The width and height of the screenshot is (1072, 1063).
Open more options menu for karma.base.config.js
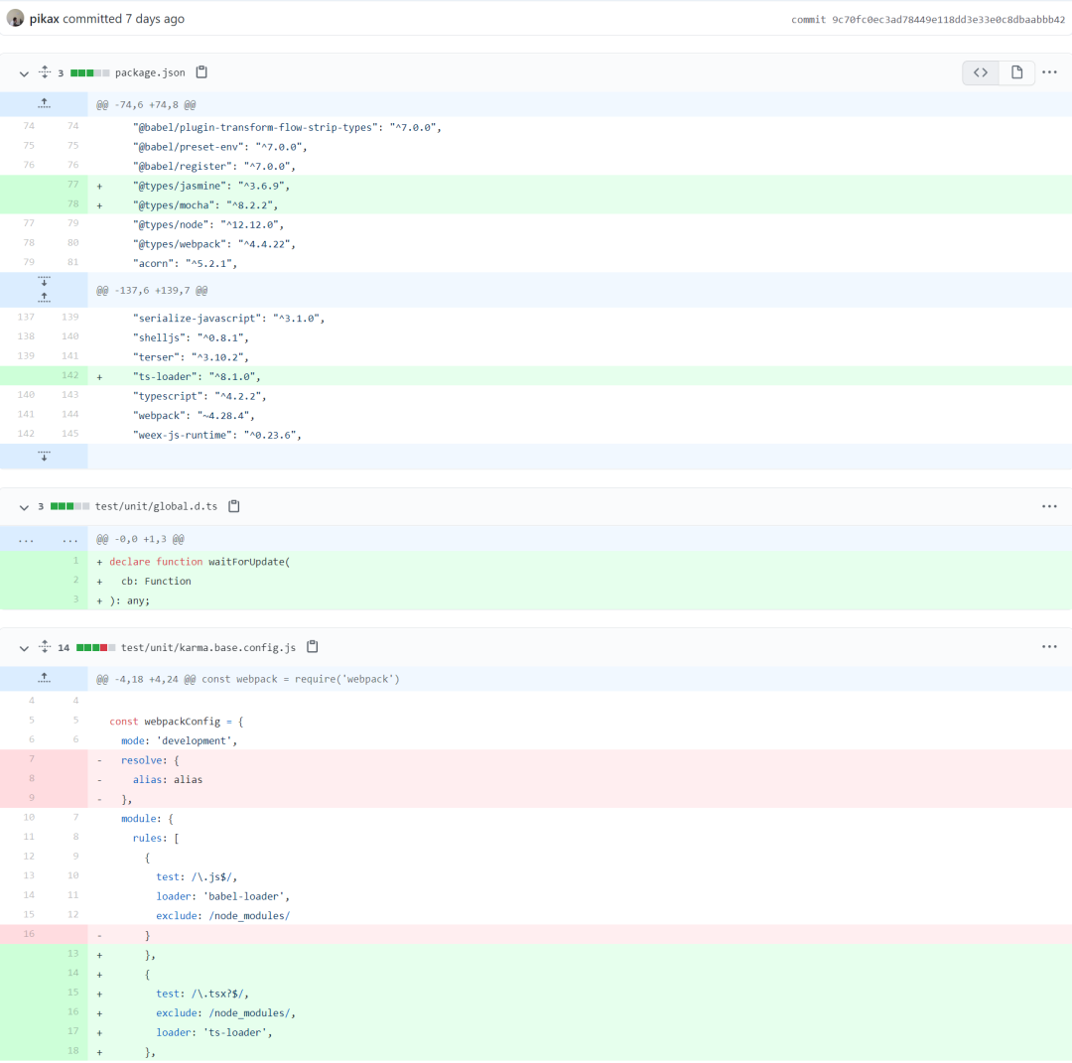1049,647
